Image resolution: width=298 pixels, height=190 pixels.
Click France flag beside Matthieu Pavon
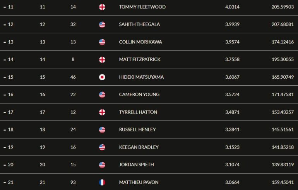pos(102,182)
